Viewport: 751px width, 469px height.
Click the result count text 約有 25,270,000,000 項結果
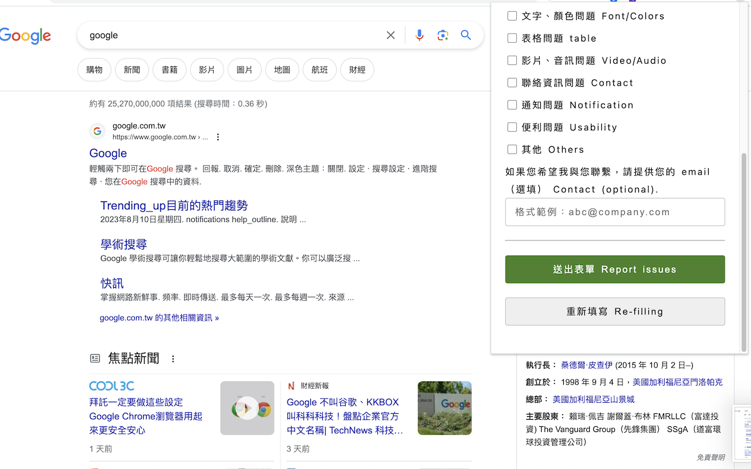[x=178, y=104]
